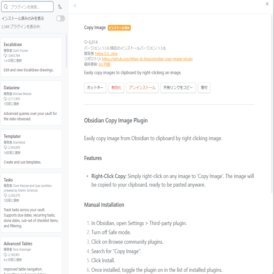Click the Copy Image plugin title
This screenshot has width=274, height=274.
(x=95, y=27)
